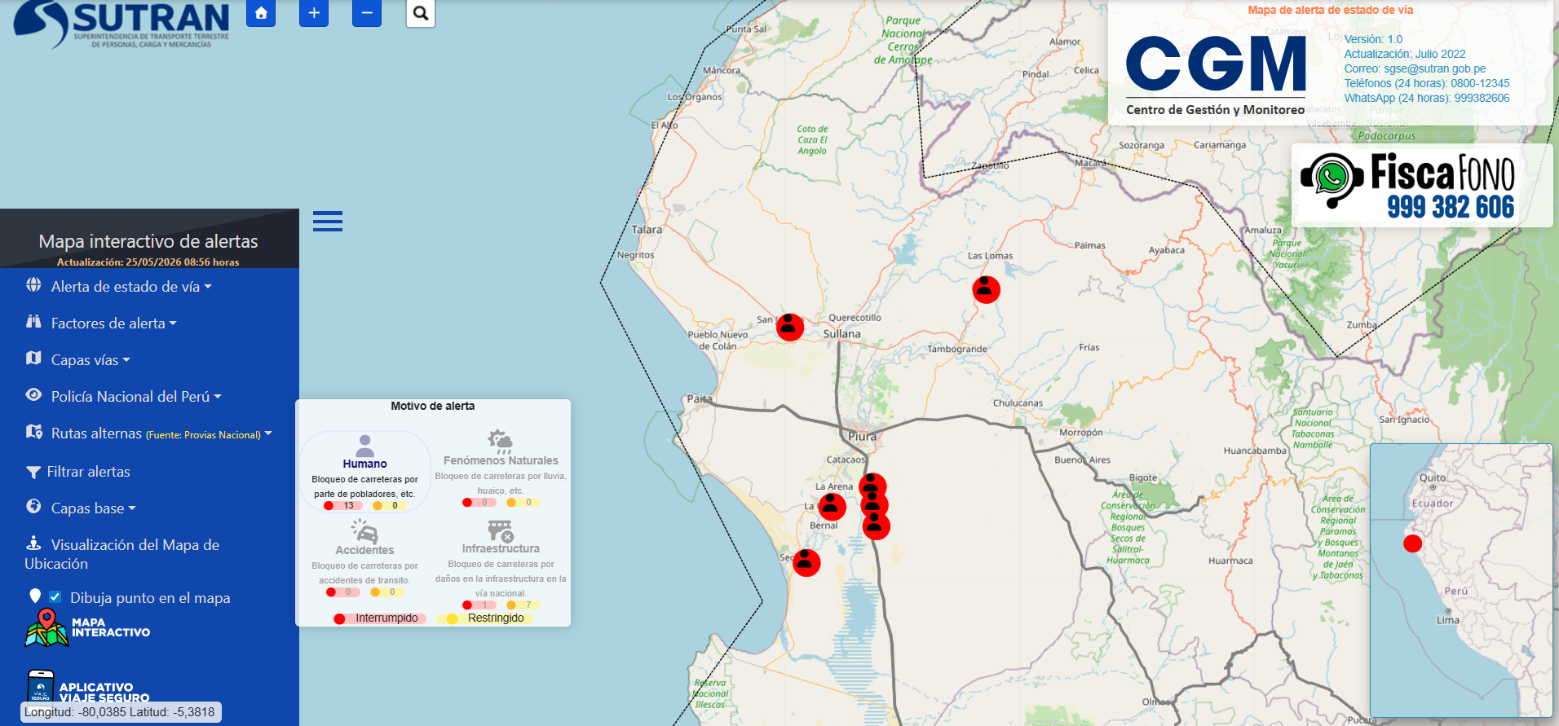Click the SUTRAN logo
This screenshot has width=1559, height=726.
122,24
